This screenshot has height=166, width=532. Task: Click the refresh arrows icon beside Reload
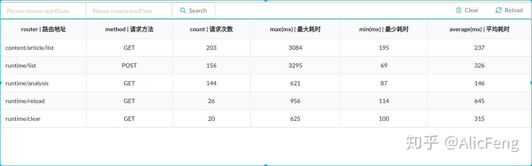(499, 10)
